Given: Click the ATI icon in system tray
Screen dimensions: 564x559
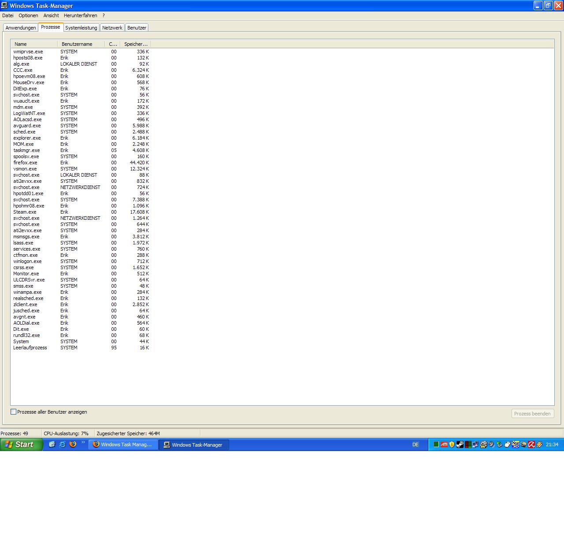Looking at the screenshot, I should (444, 444).
